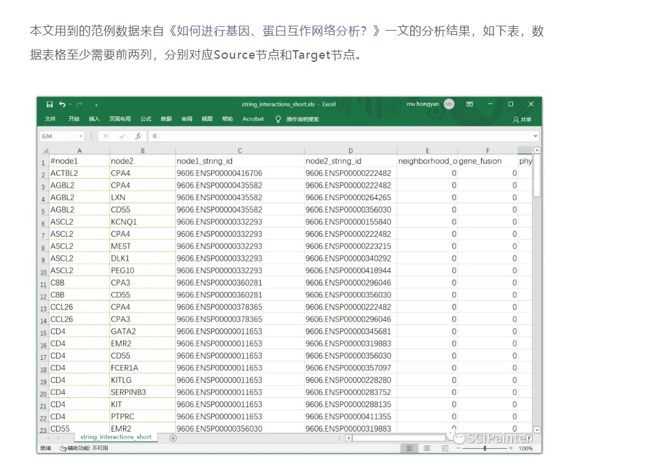652x472 pixels.
Task: Select the string_interactions_short sheet tab
Action: pyautogui.click(x=116, y=437)
